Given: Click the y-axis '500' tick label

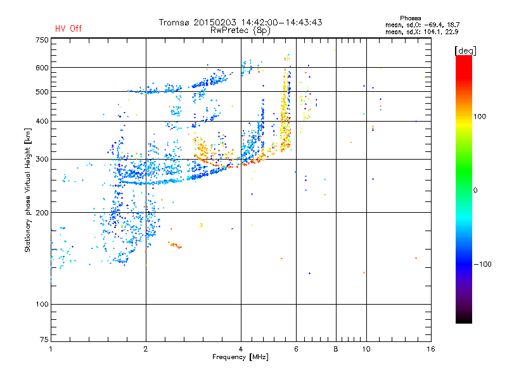Looking at the screenshot, I should click(x=42, y=92).
